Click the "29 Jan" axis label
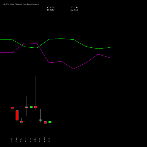 [x=21, y=140]
